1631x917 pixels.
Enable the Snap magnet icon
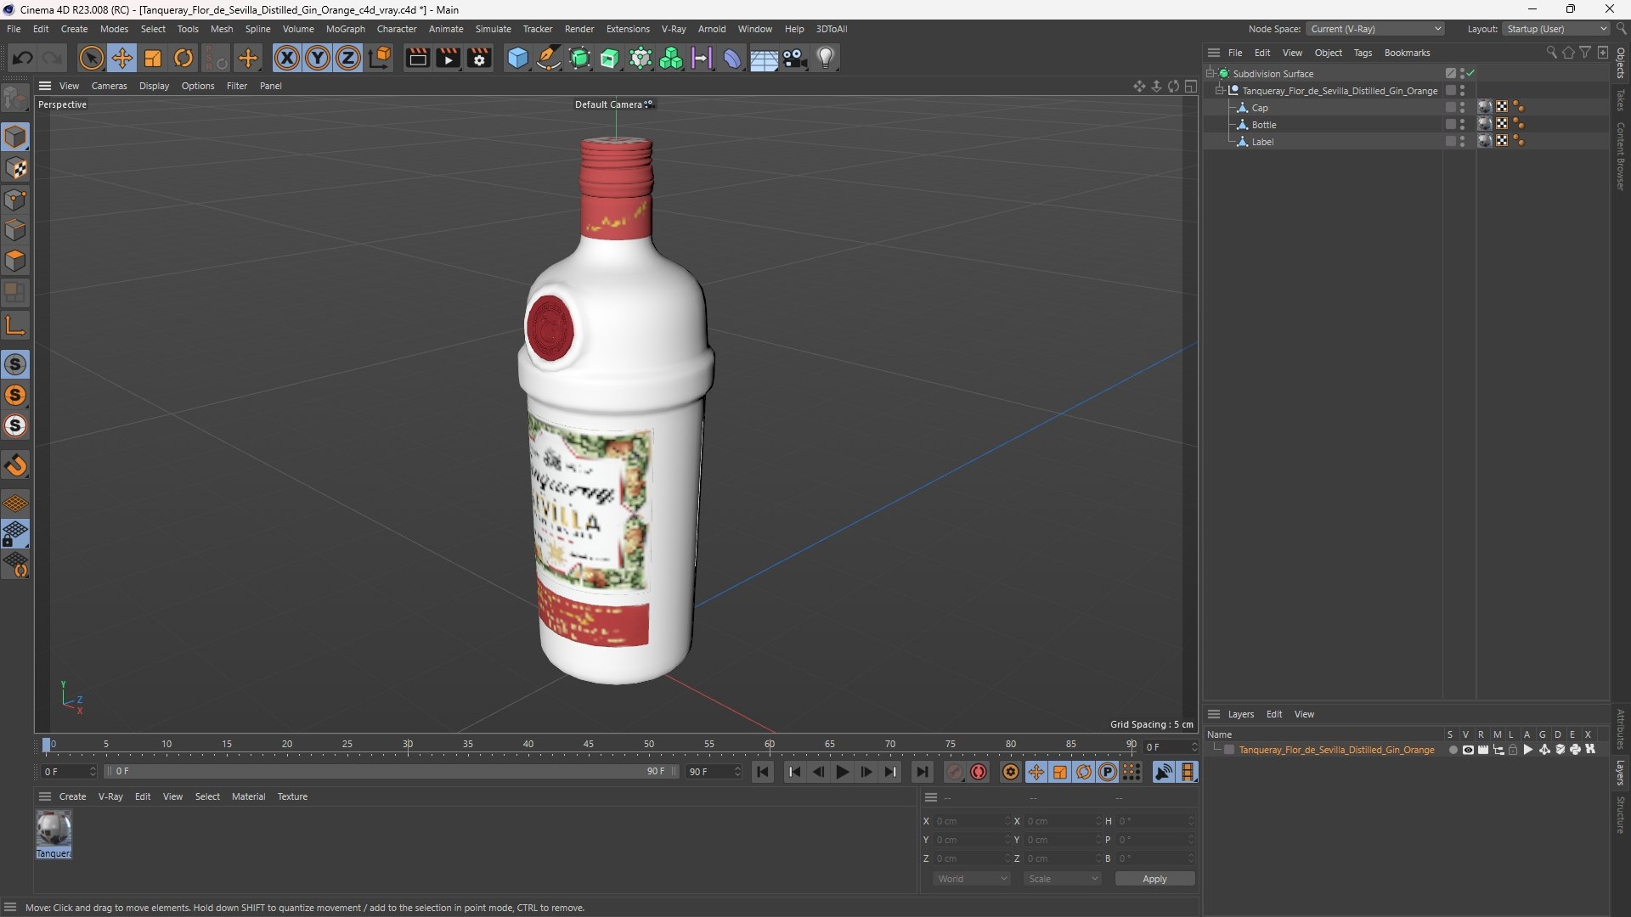(15, 465)
